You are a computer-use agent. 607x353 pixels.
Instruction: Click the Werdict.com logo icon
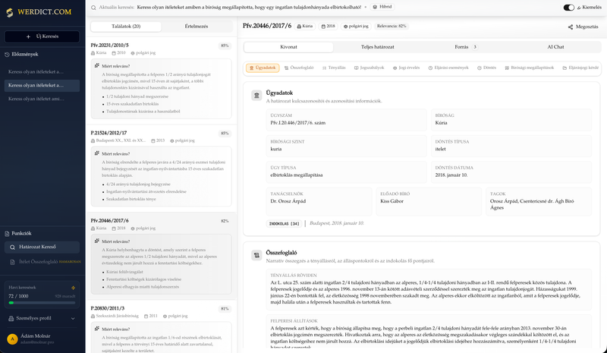click(8, 12)
